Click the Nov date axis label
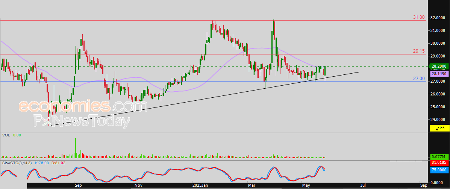 [x=138, y=186]
